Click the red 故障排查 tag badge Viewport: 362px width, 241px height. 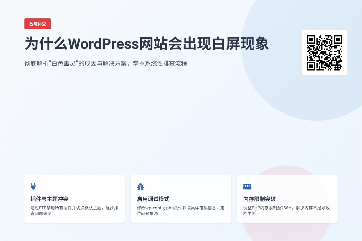[x=38, y=24]
